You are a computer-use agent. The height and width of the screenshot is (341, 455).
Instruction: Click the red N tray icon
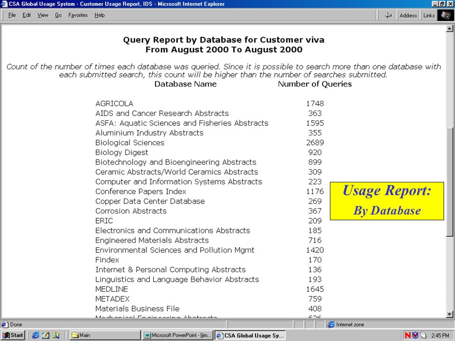pyautogui.click(x=408, y=335)
